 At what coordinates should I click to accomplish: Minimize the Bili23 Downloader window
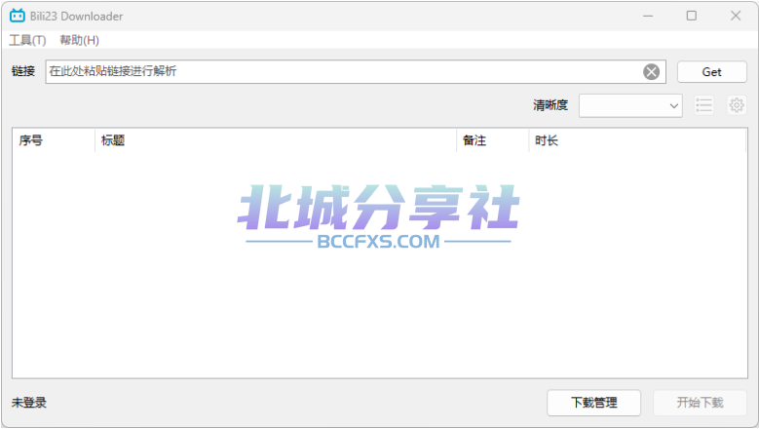(x=648, y=16)
